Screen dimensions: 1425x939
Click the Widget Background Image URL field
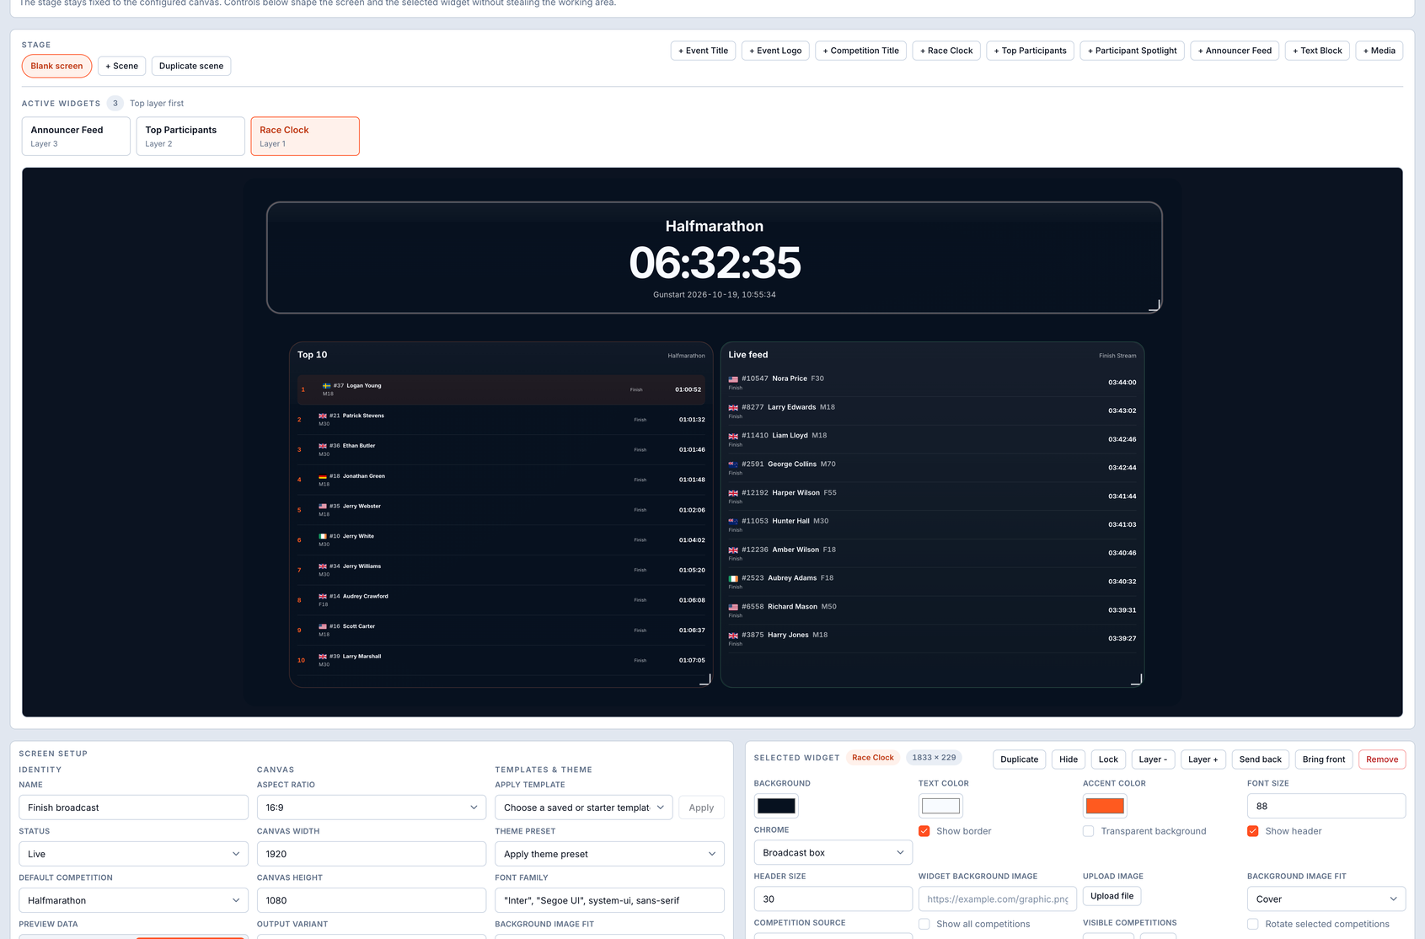point(998,899)
